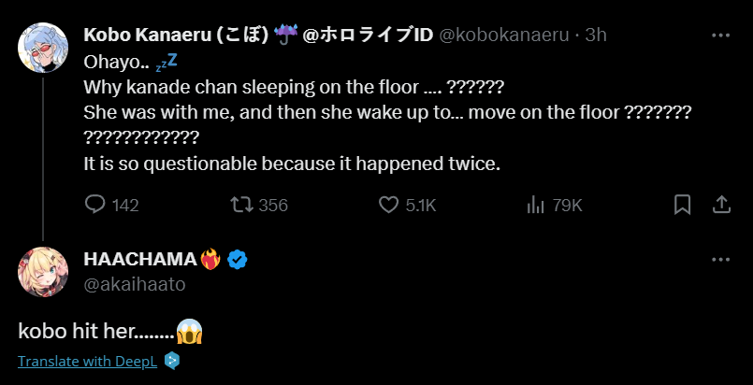Click the 3h timestamp
Viewport: 753px width, 385px height.
pos(597,36)
